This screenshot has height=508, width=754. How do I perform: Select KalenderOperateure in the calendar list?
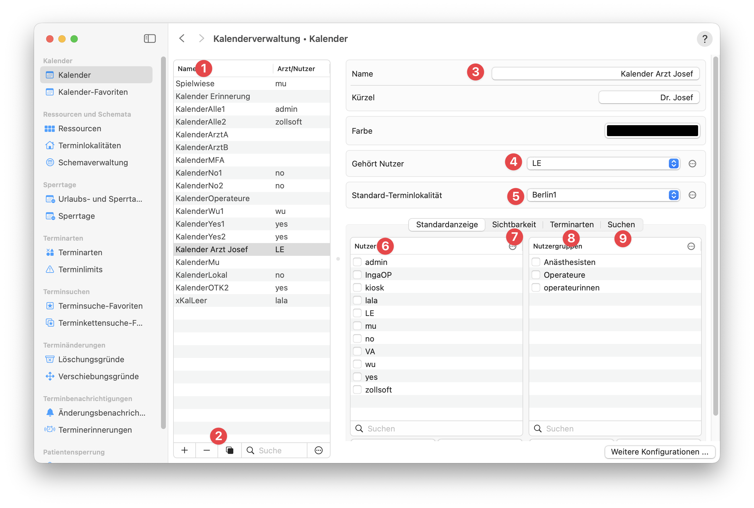[x=252, y=198]
